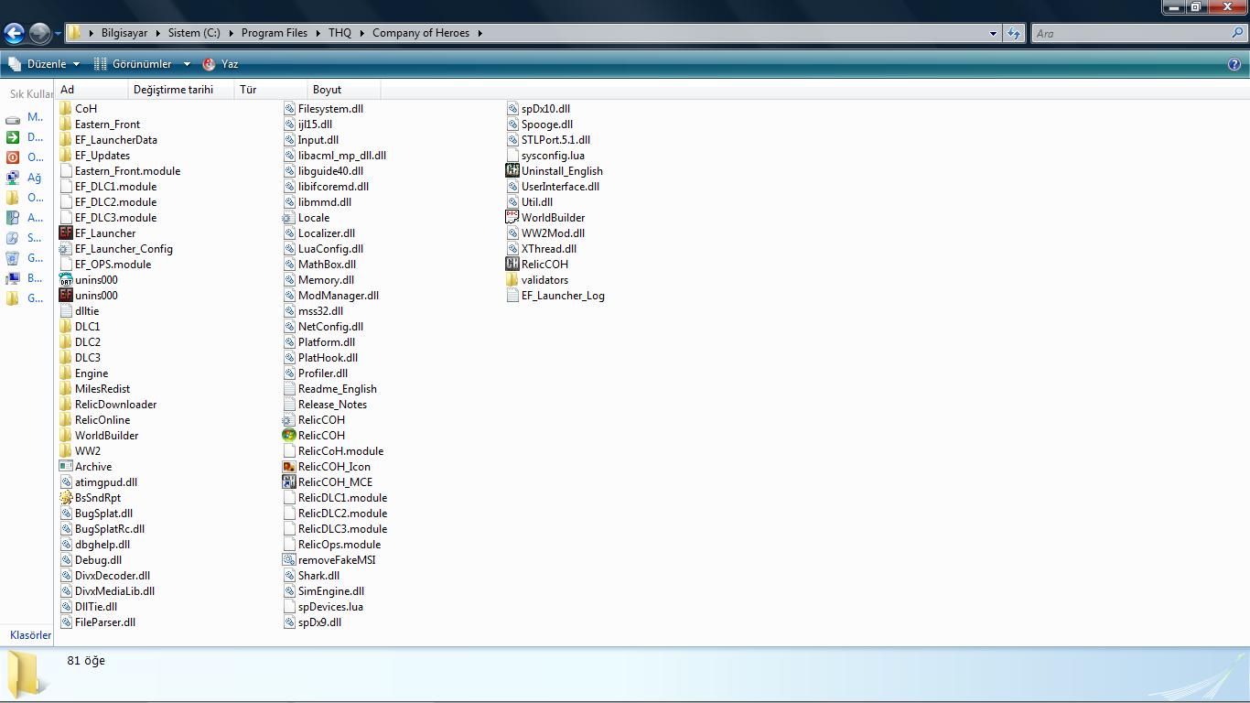Viewport: 1250px width, 703px height.
Task: Click the Yaz burn disc icon
Action: click(209, 64)
